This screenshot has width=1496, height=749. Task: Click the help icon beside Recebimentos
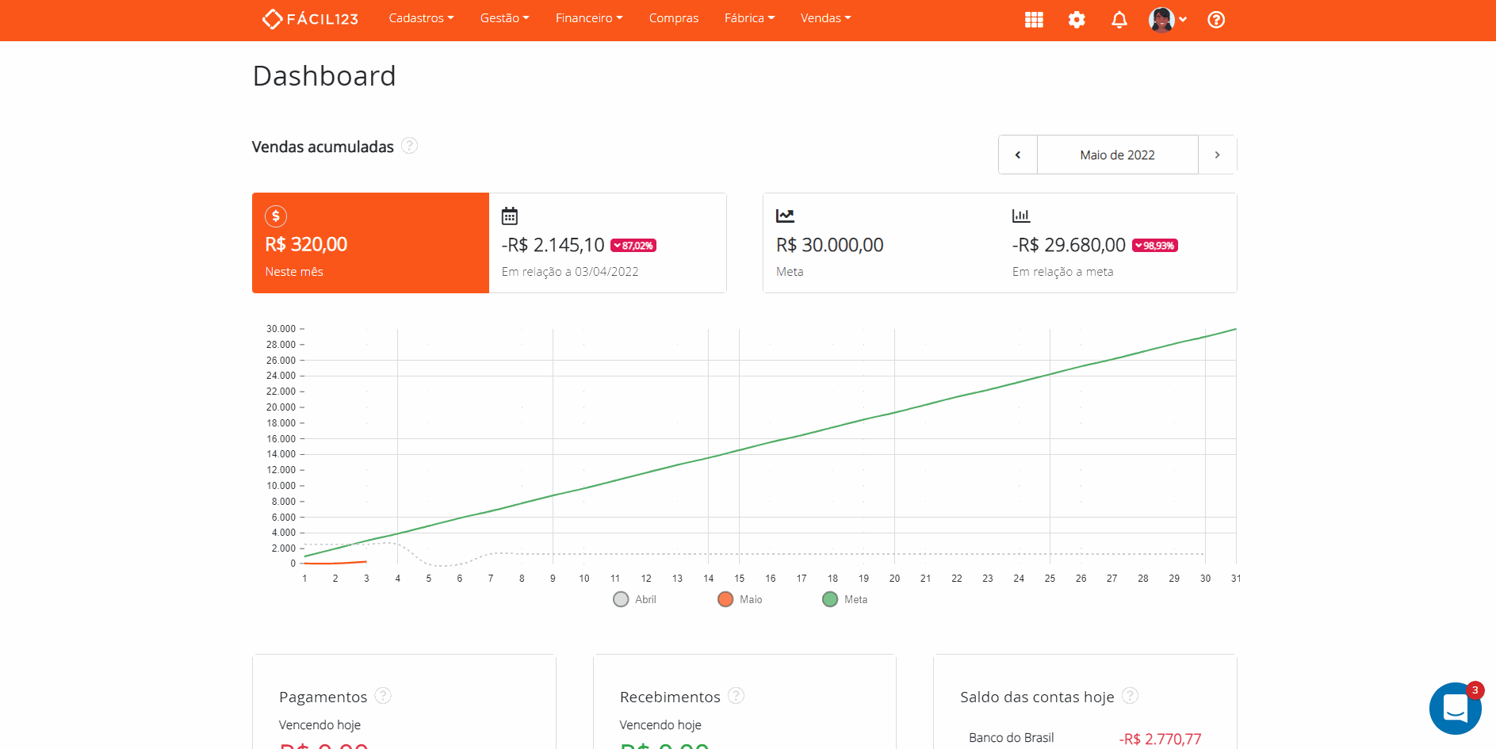[737, 696]
